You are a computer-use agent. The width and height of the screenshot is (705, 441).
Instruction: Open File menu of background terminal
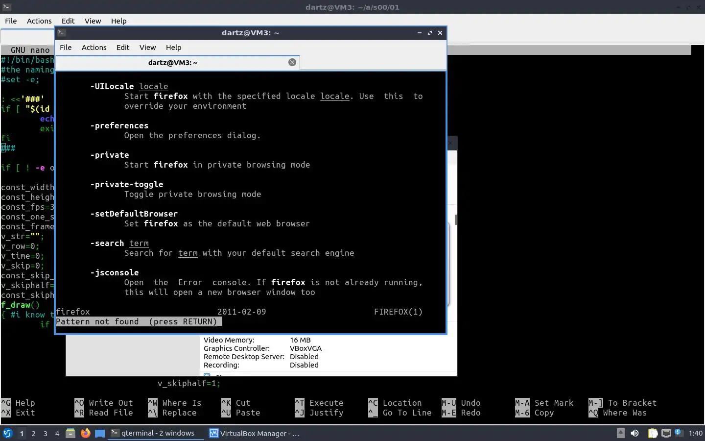[x=11, y=21]
